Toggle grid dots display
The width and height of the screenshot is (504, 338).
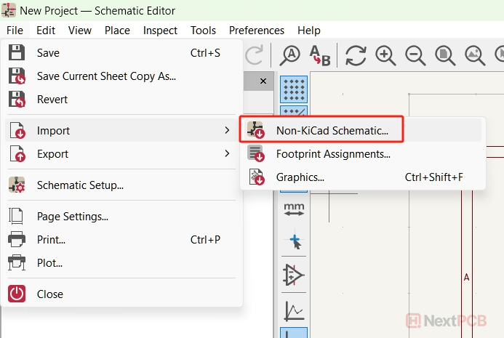[294, 89]
